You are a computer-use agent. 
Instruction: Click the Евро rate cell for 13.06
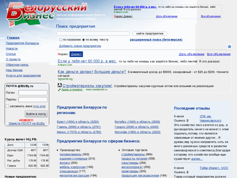43,155
